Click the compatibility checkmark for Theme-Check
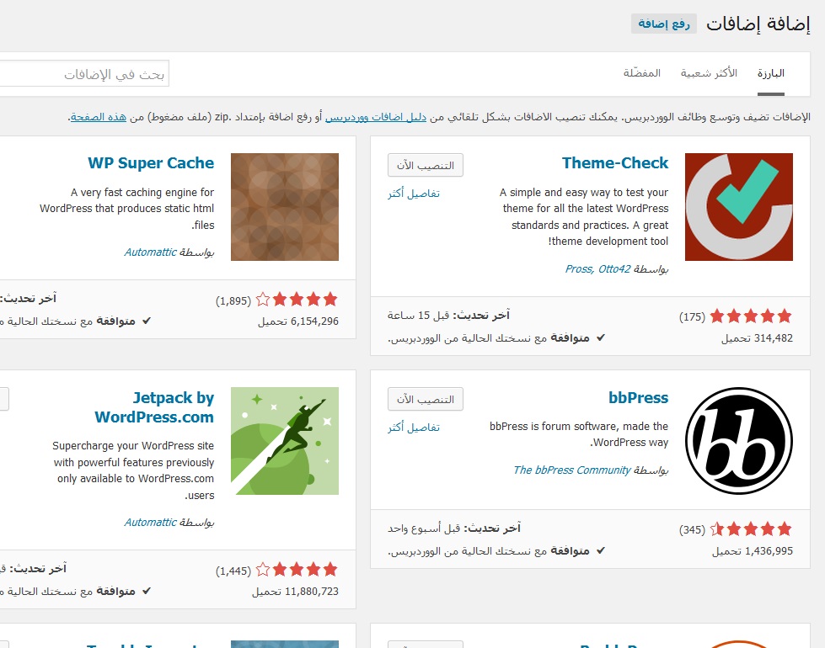This screenshot has height=648, width=825. (600, 337)
